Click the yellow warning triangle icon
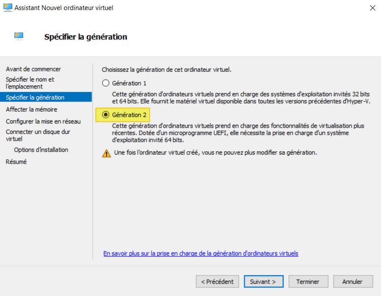Image resolution: width=381 pixels, height=296 pixels. [x=106, y=153]
